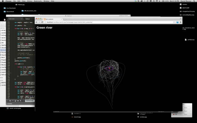Viewport: 197px width, 123px height.
Task: Open Chrome's hamburger settings menu
Action: (181, 22)
